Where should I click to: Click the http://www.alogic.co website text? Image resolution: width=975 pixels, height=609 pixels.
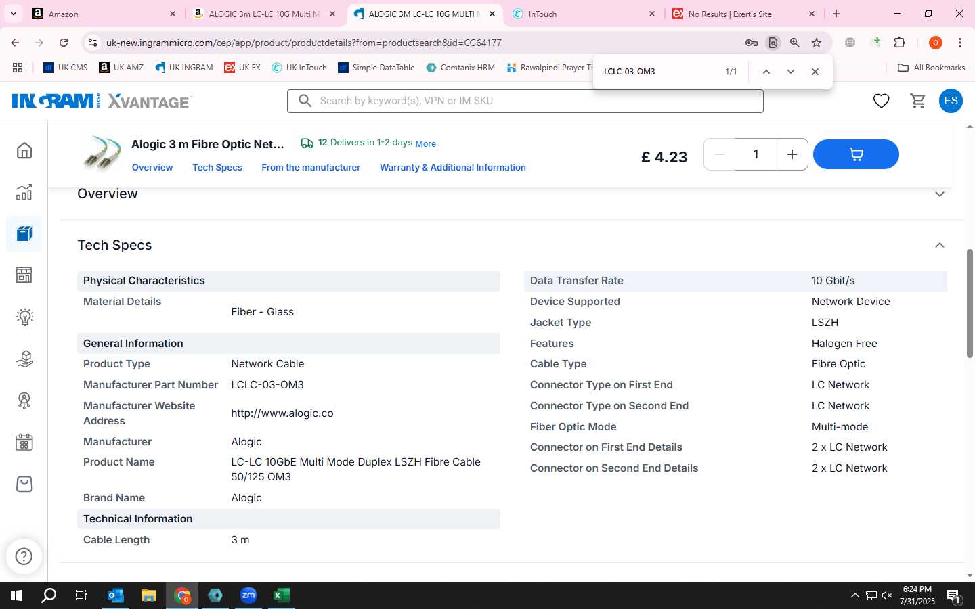pyautogui.click(x=282, y=413)
